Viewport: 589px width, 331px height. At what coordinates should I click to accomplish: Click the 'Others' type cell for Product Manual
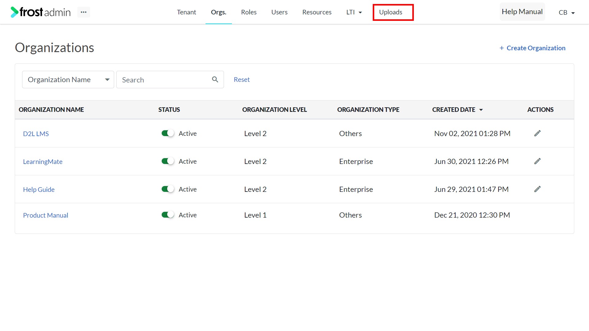[350, 215]
